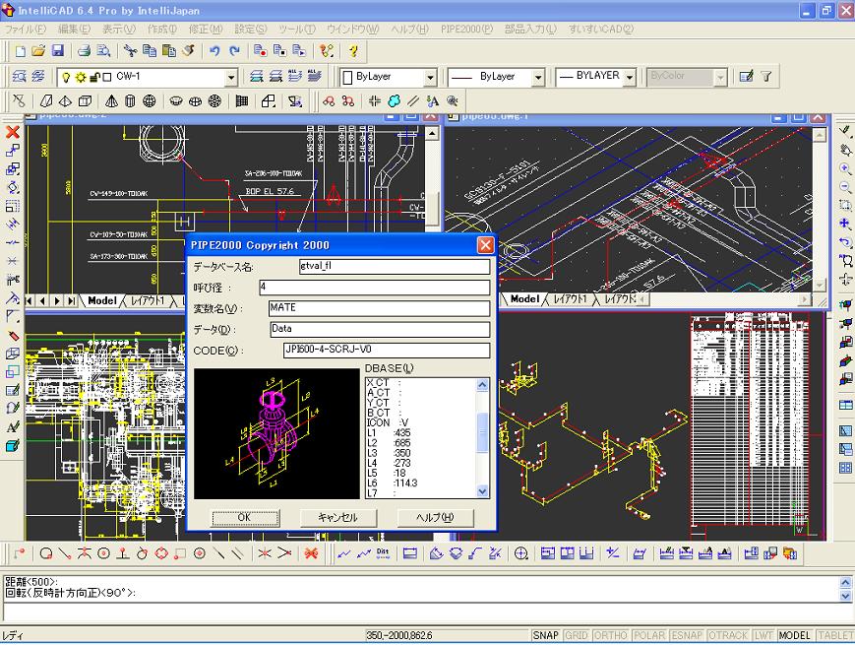Click the DBASE list scroll-up arrow
Viewport: 855px width, 645px height.
click(x=482, y=385)
